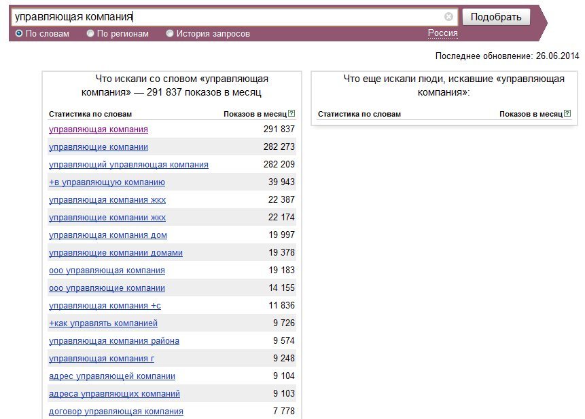Open the 'управляющая компания' link
Screen dimensions: 585x419
pos(99,129)
